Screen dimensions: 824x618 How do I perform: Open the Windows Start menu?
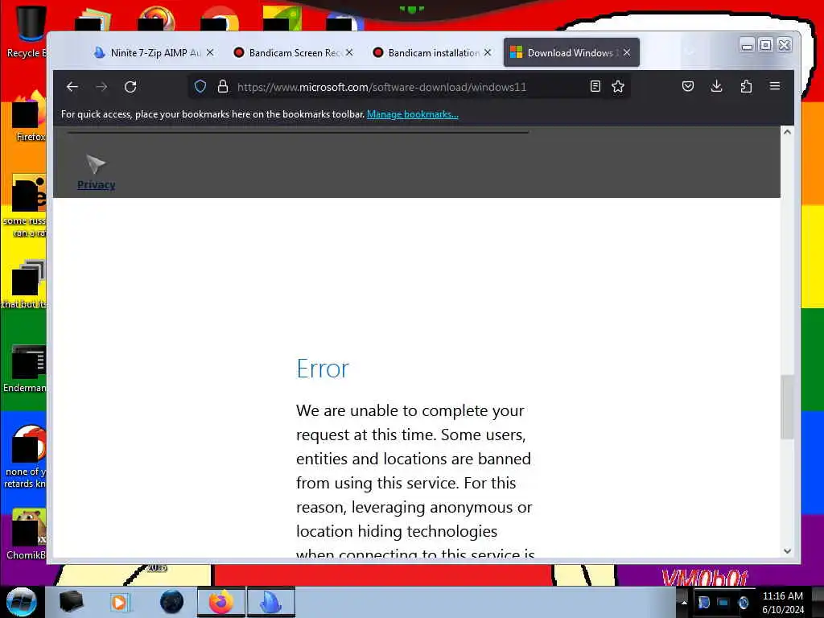[x=22, y=602]
